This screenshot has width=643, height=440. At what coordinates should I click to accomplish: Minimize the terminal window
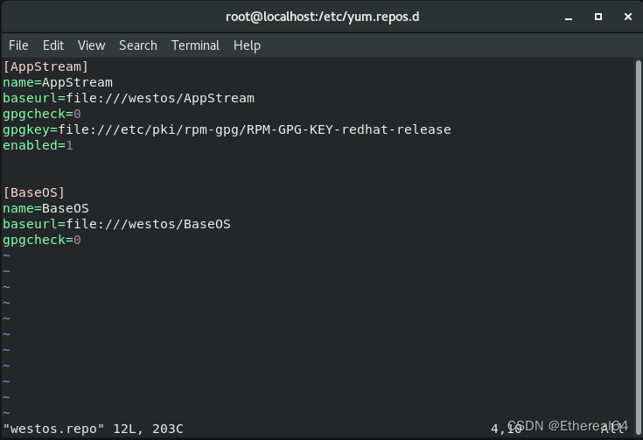click(x=569, y=17)
